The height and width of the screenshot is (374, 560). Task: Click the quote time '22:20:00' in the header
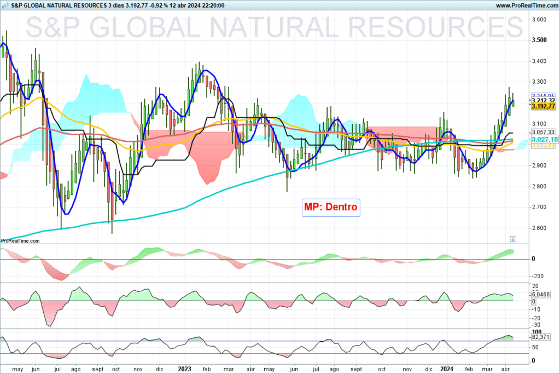pyautogui.click(x=212, y=5)
